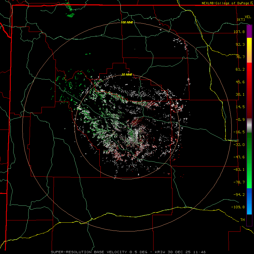
Task: Select the -63.1 velocity scale value
Action: tap(239, 170)
